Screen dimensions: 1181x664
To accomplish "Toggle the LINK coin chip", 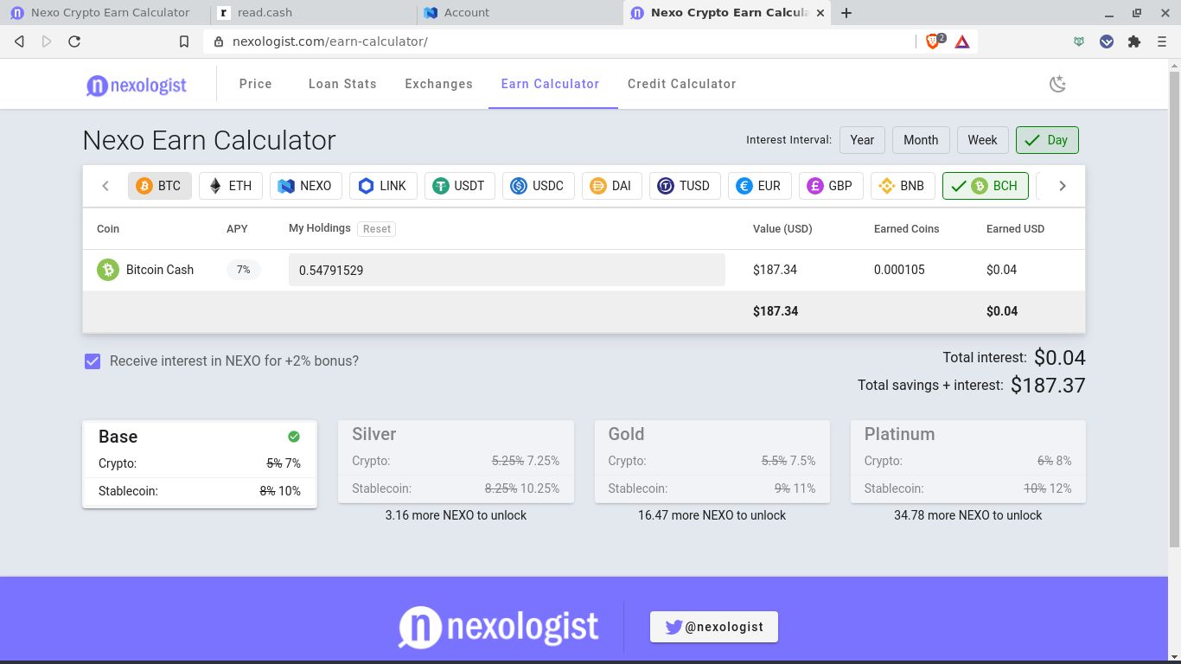I will (x=383, y=186).
